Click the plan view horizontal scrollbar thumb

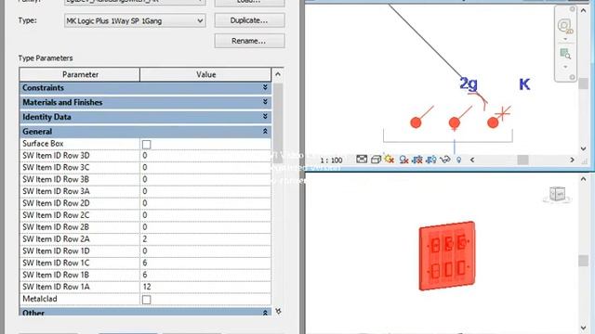point(522,160)
